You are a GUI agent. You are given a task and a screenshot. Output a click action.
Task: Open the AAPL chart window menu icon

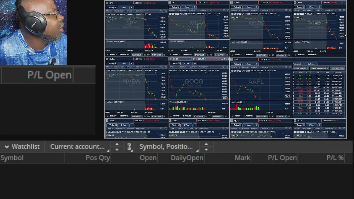click(x=231, y=59)
